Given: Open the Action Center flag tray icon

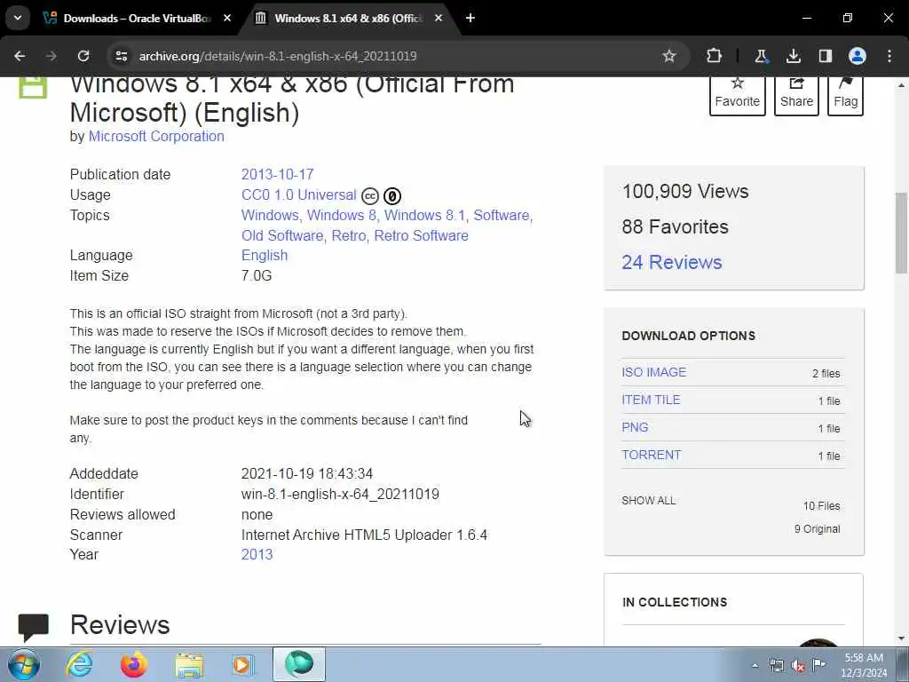Looking at the screenshot, I should pyautogui.click(x=818, y=664).
